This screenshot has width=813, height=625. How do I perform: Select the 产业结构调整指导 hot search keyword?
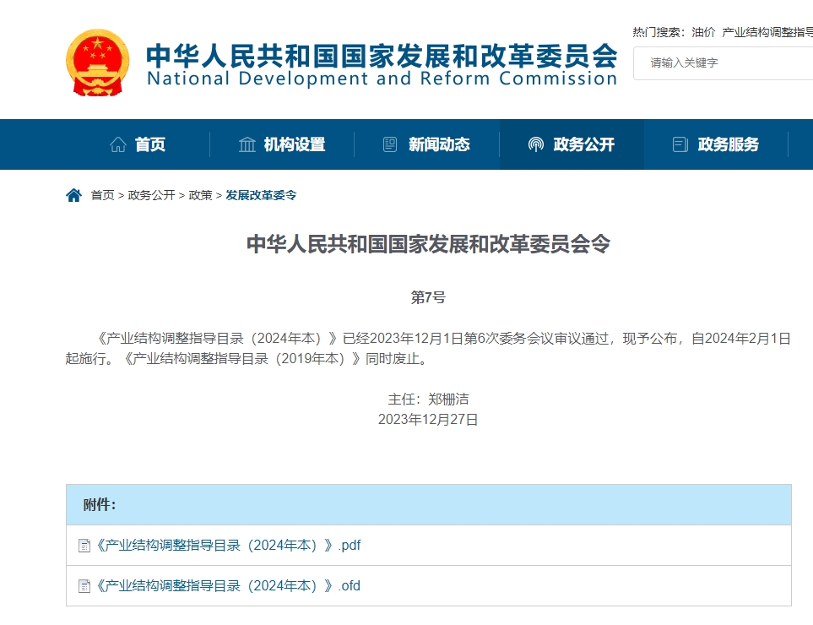767,32
